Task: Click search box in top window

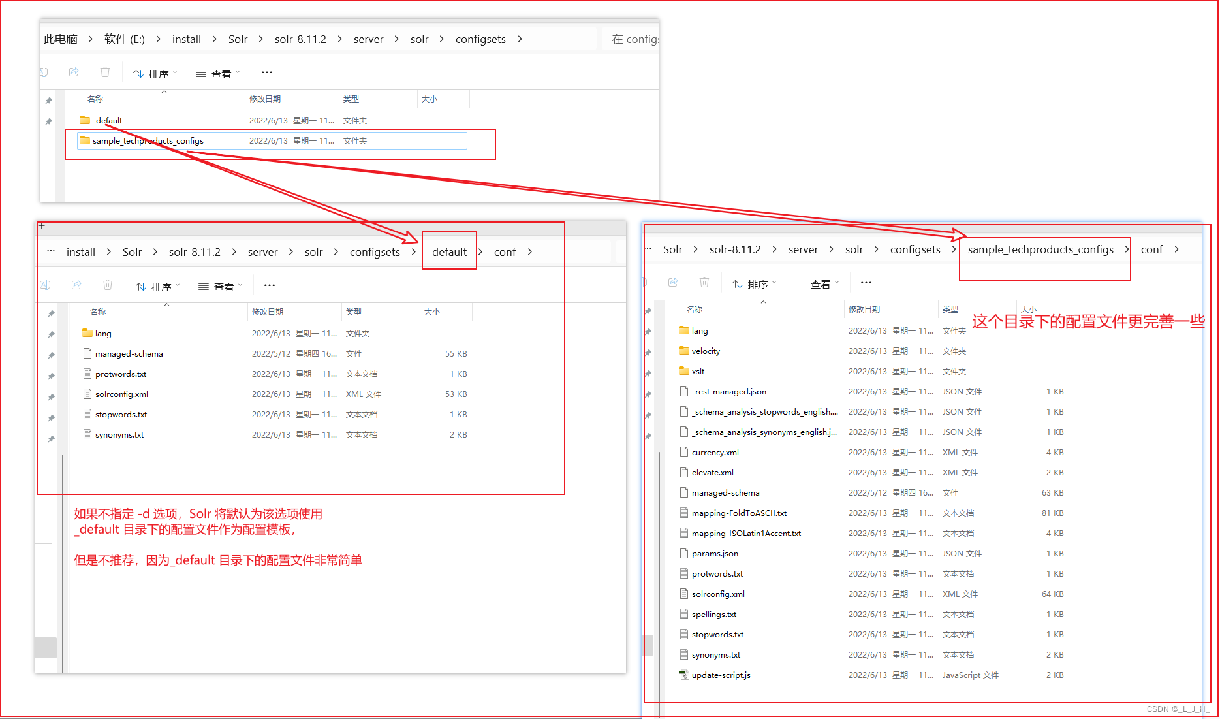Action: [x=630, y=39]
